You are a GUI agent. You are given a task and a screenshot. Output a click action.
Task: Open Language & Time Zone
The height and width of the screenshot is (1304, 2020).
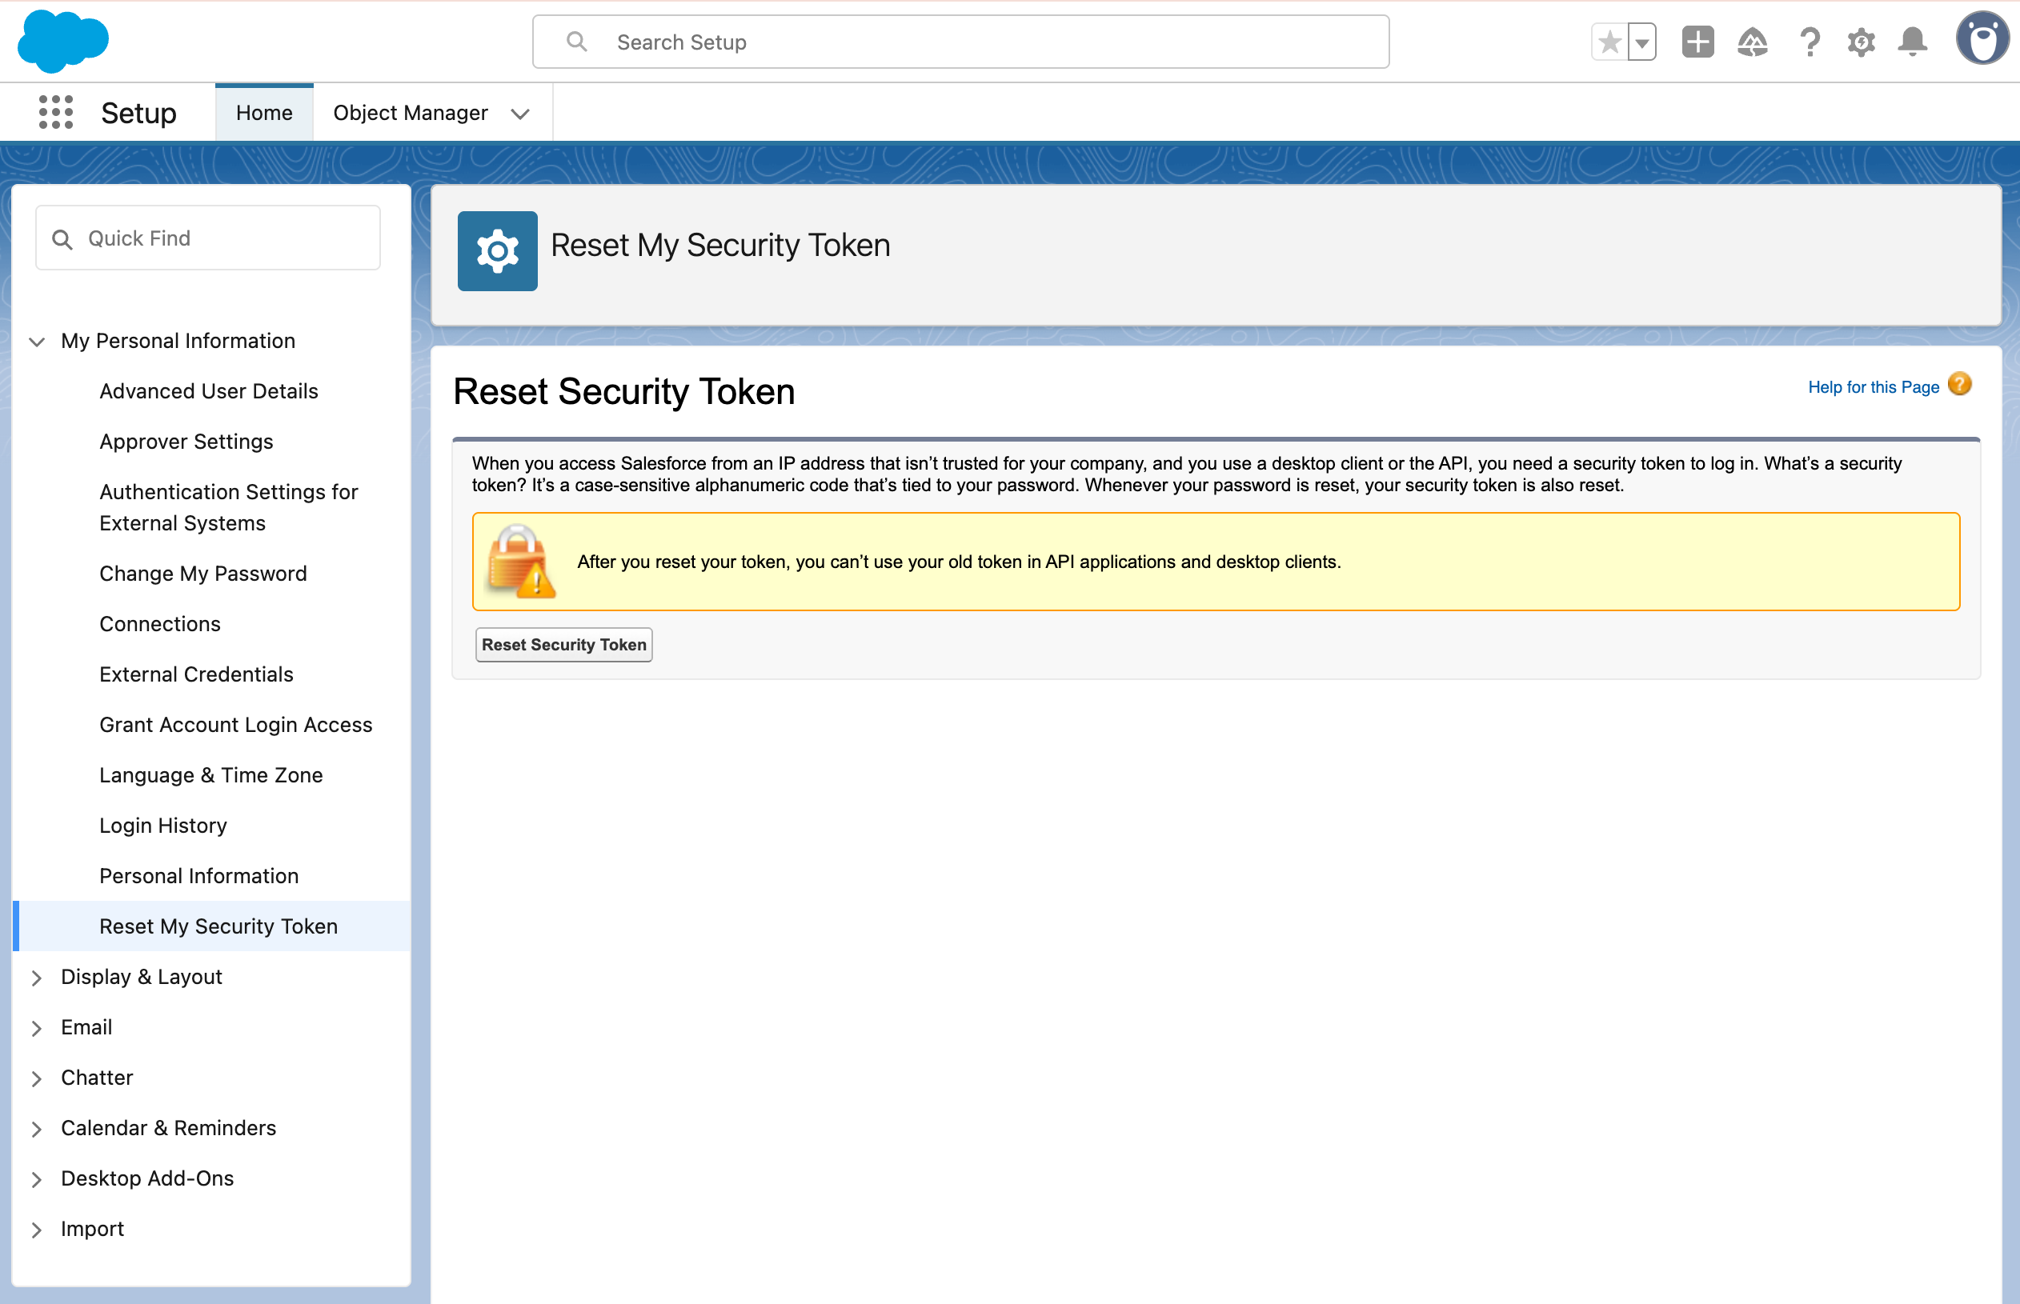click(x=211, y=774)
